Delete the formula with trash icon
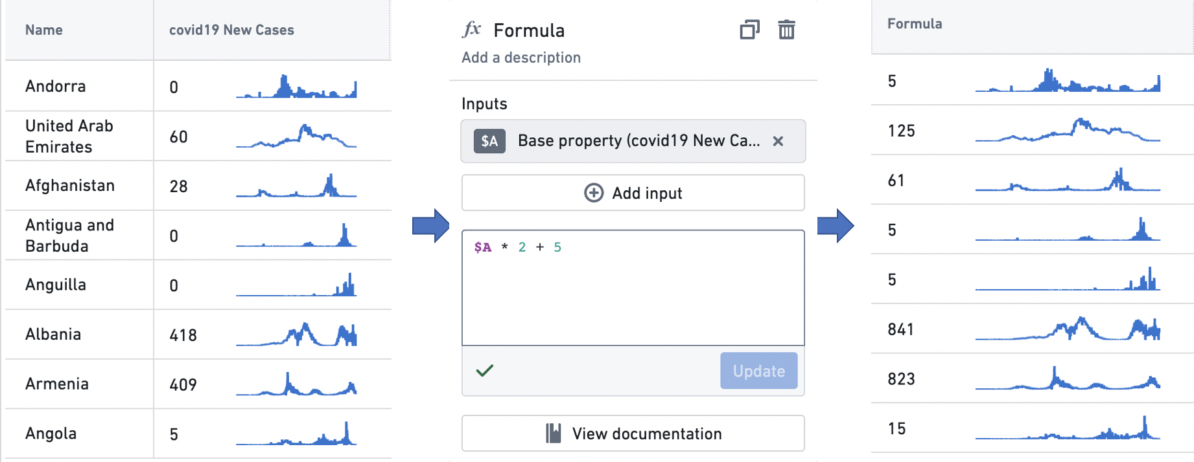Viewport: 1194px width, 462px height. coord(786,30)
